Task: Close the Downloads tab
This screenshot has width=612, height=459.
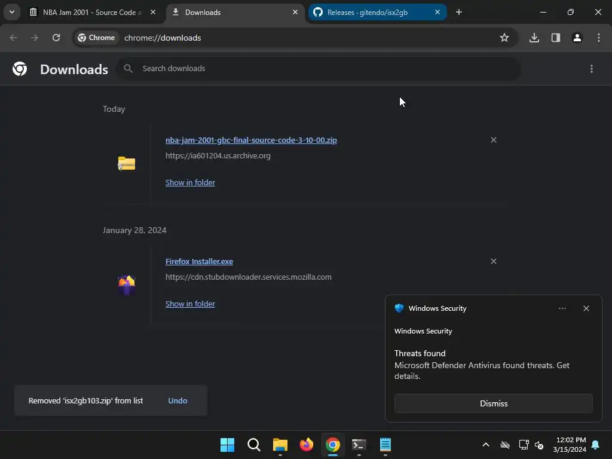Action: coord(295,12)
